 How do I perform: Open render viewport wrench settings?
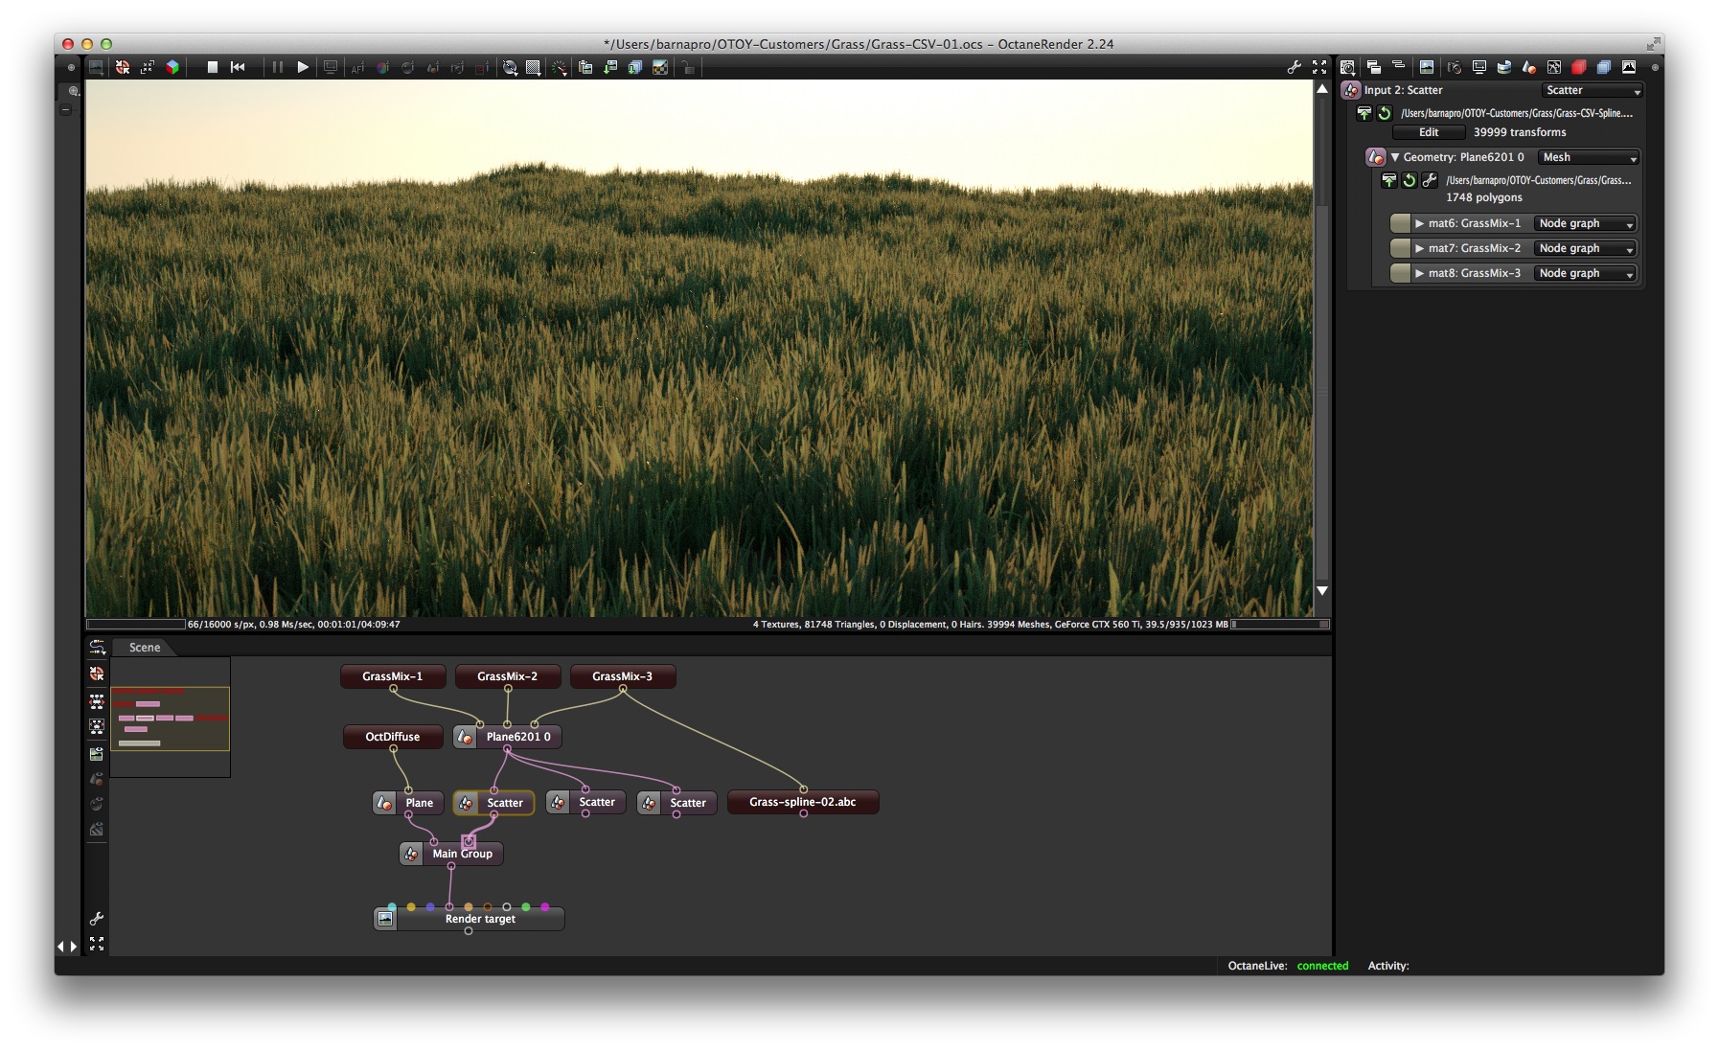click(1294, 67)
